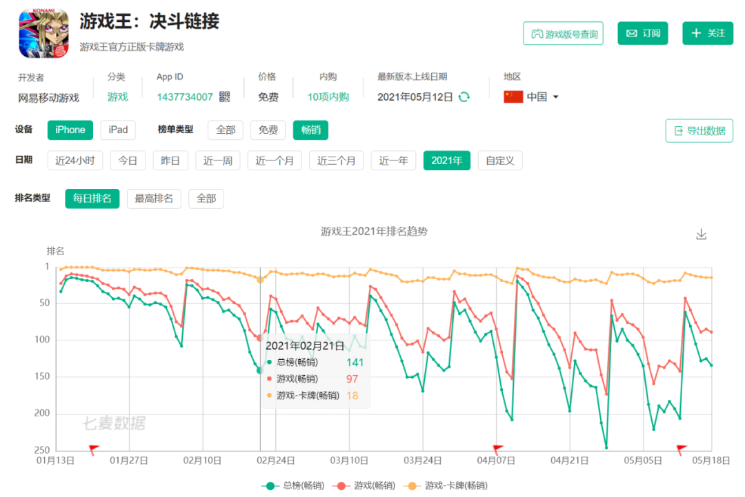
Task: Open the 自定义 custom date option
Action: (500, 161)
